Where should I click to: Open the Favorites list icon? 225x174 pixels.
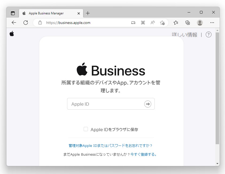coord(176,23)
